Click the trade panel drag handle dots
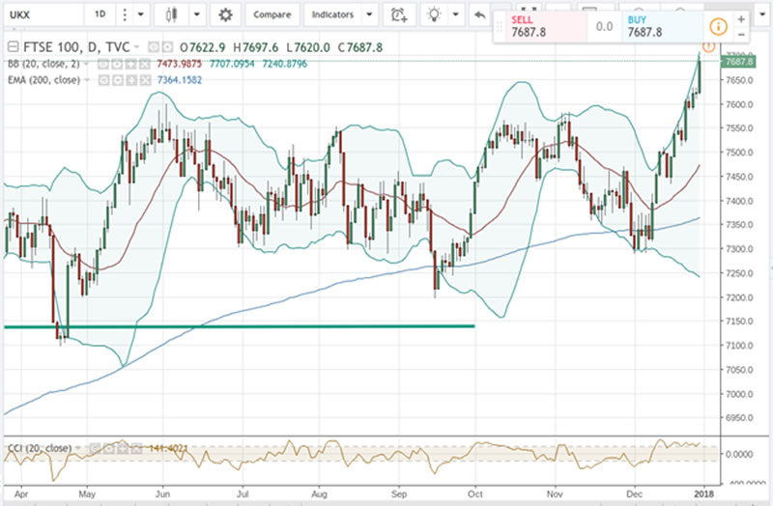 pyautogui.click(x=500, y=27)
